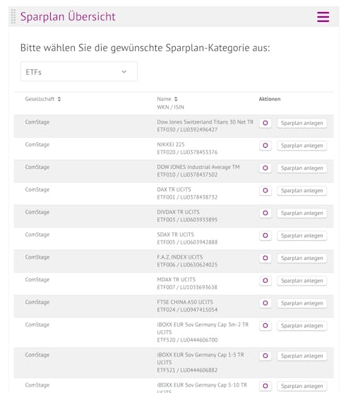
Task: Click circle icon for iBOXX Germany Cap 3m-2
Action: pos(265,326)
